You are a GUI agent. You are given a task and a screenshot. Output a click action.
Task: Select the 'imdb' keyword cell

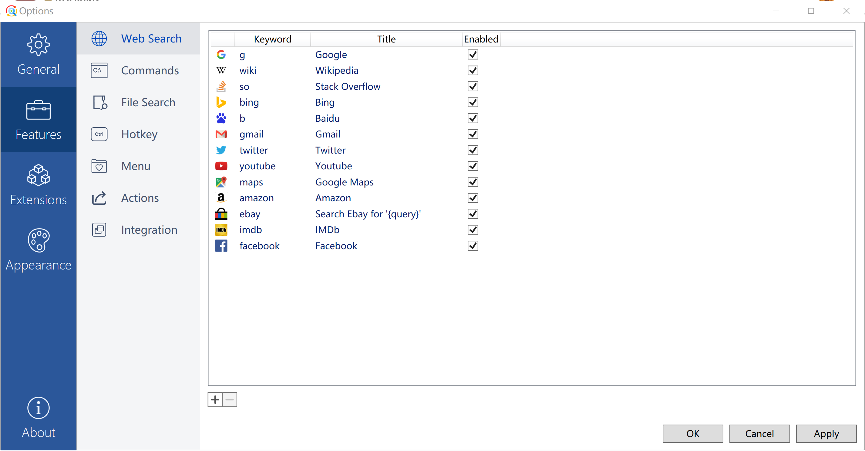[x=251, y=230]
